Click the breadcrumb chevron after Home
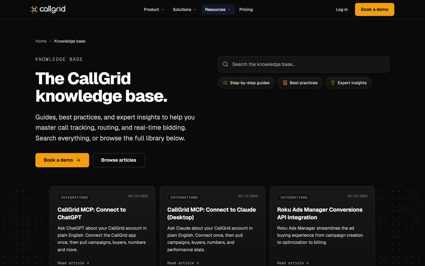Image resolution: width=425 pixels, height=266 pixels. (x=50, y=41)
